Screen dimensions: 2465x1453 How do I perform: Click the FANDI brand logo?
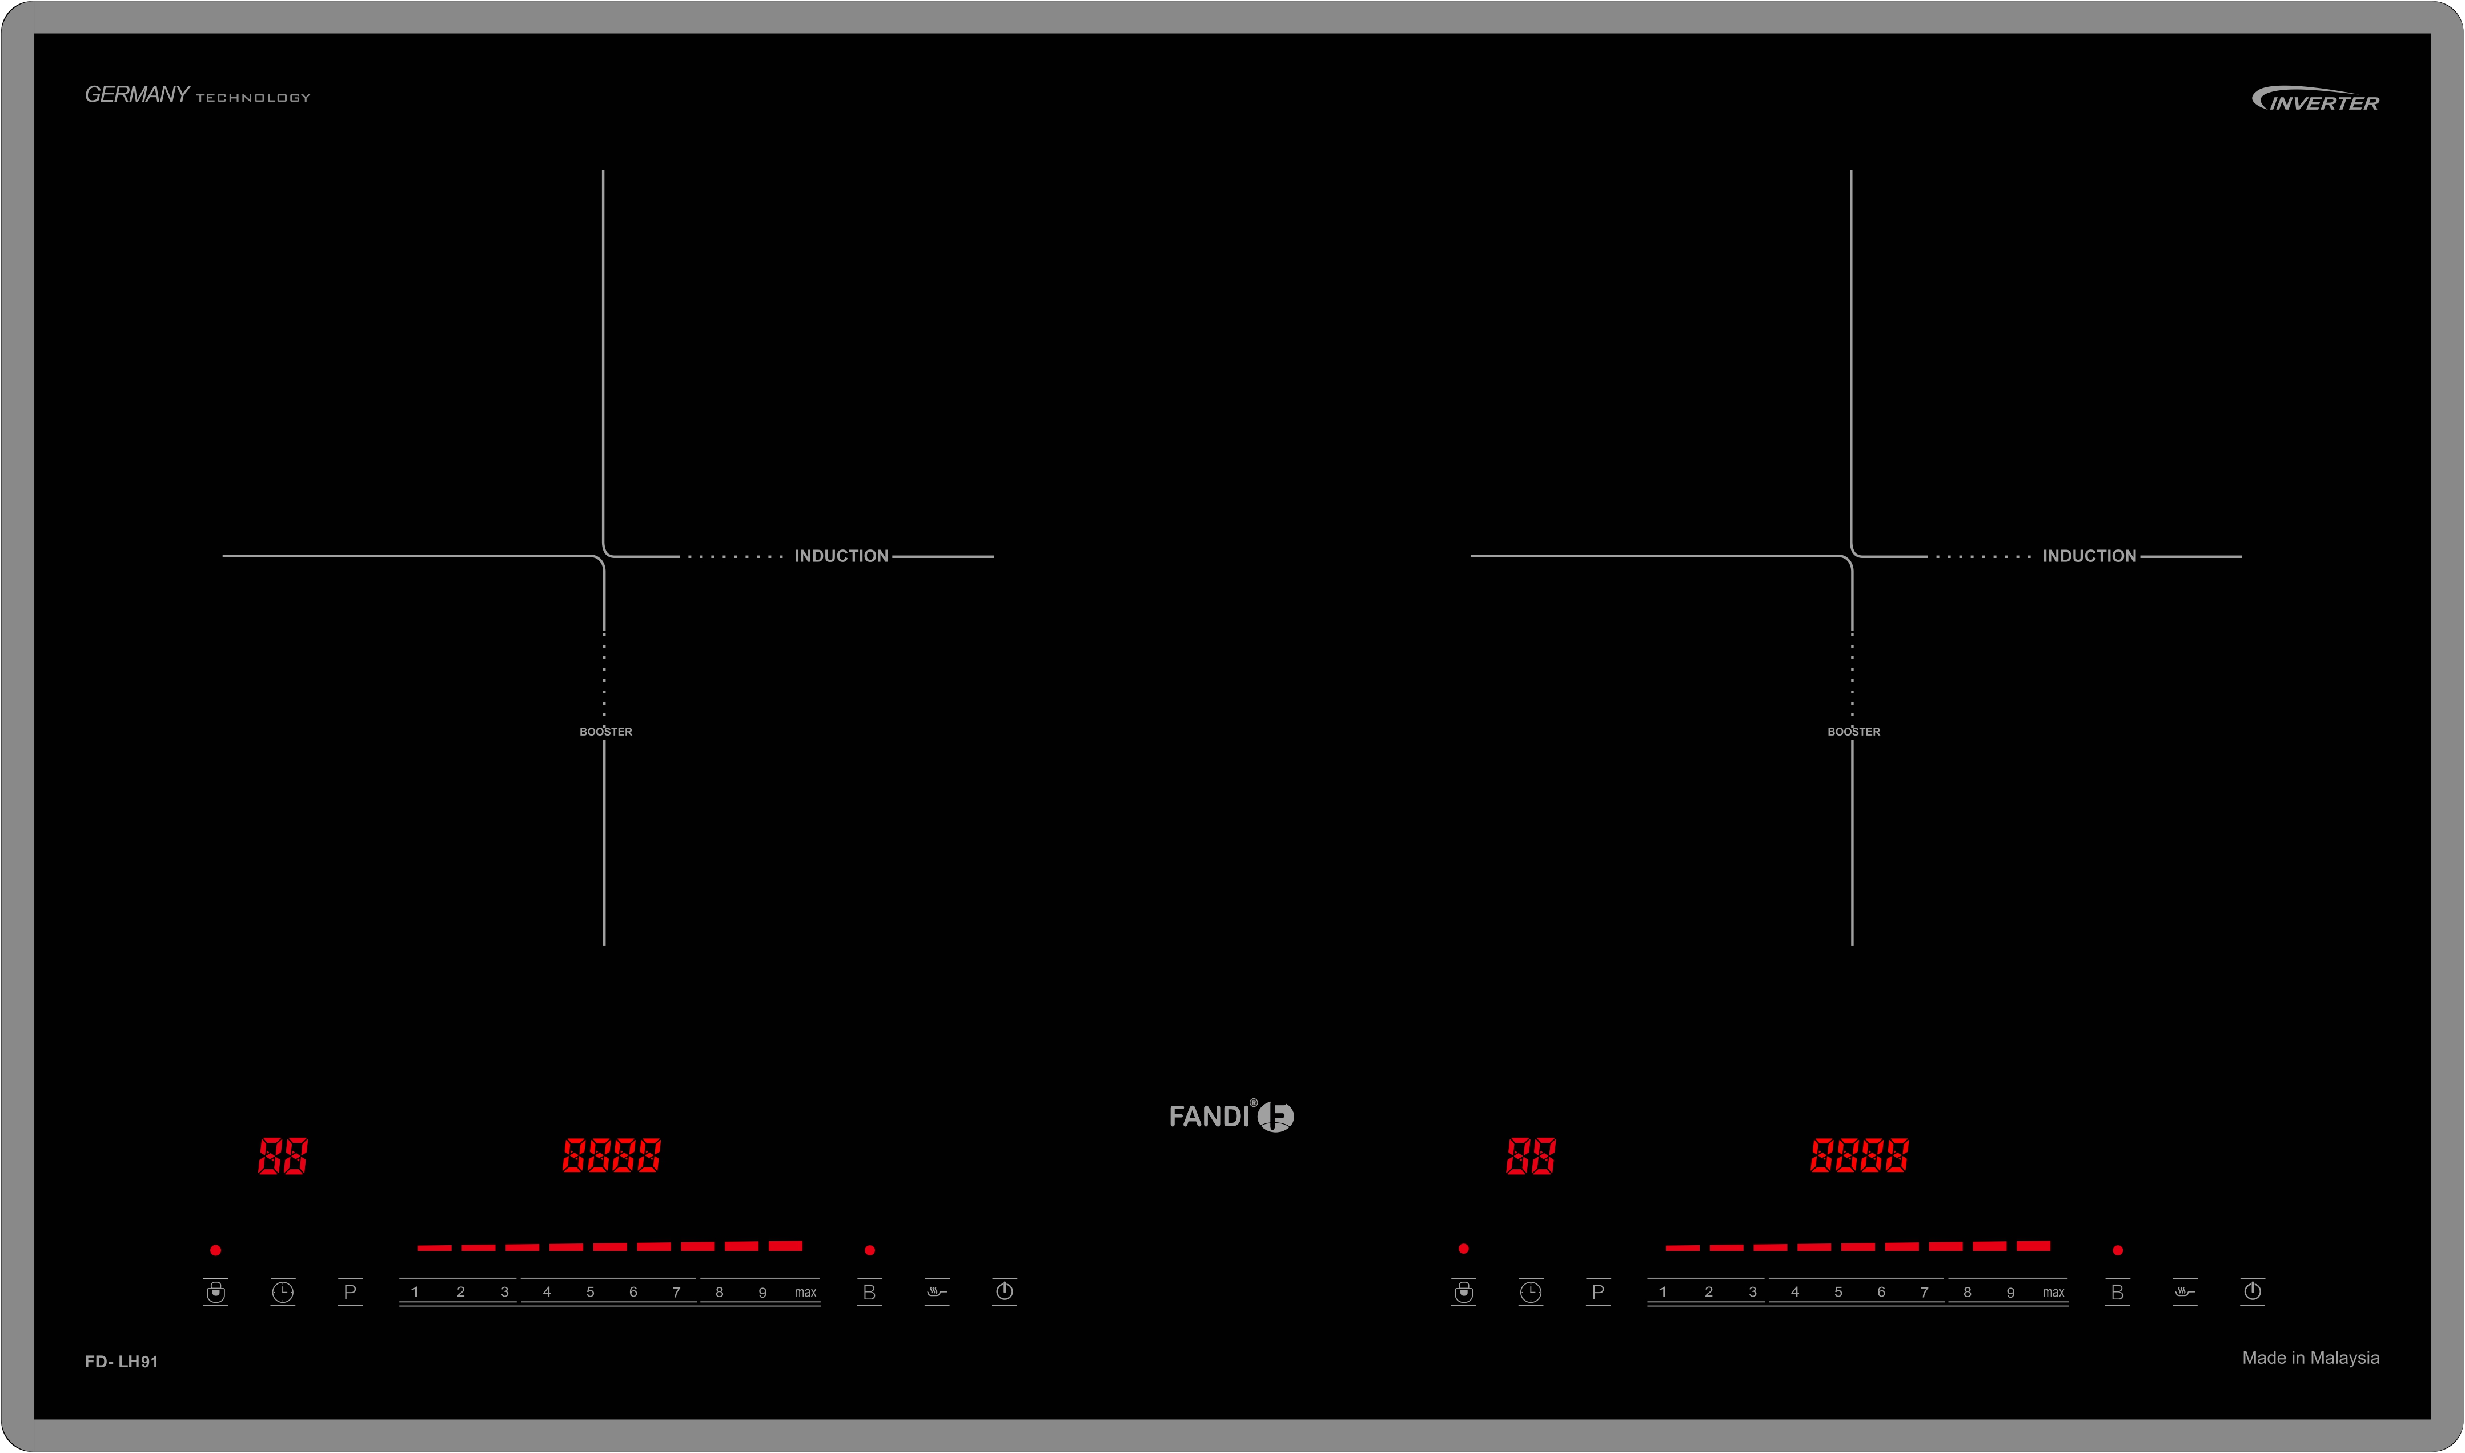click(x=1231, y=1116)
